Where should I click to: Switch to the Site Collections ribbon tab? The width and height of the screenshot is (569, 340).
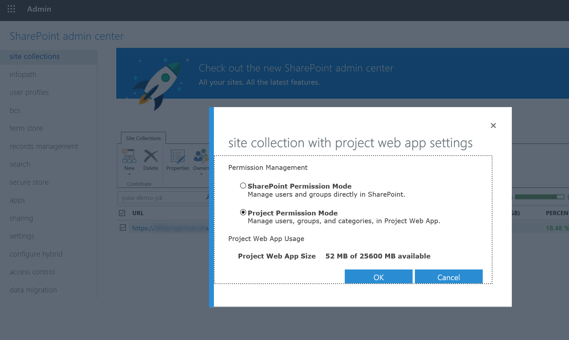click(x=143, y=138)
